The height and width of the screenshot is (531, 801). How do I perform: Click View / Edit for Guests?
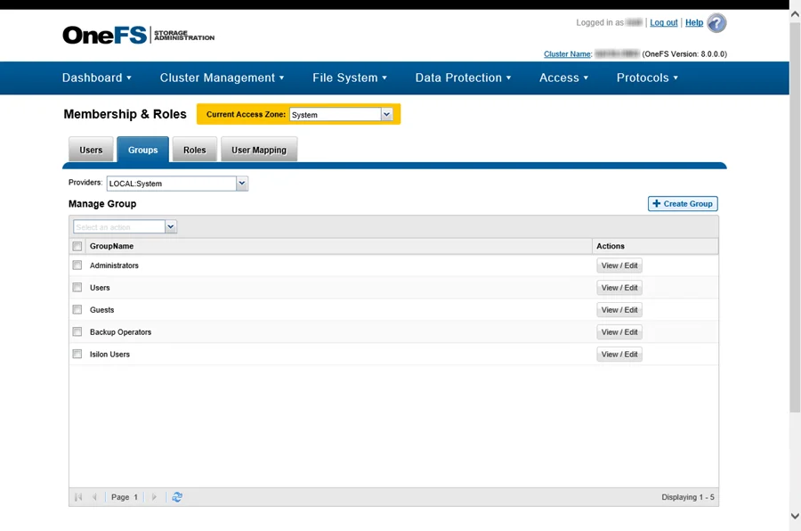pyautogui.click(x=619, y=310)
